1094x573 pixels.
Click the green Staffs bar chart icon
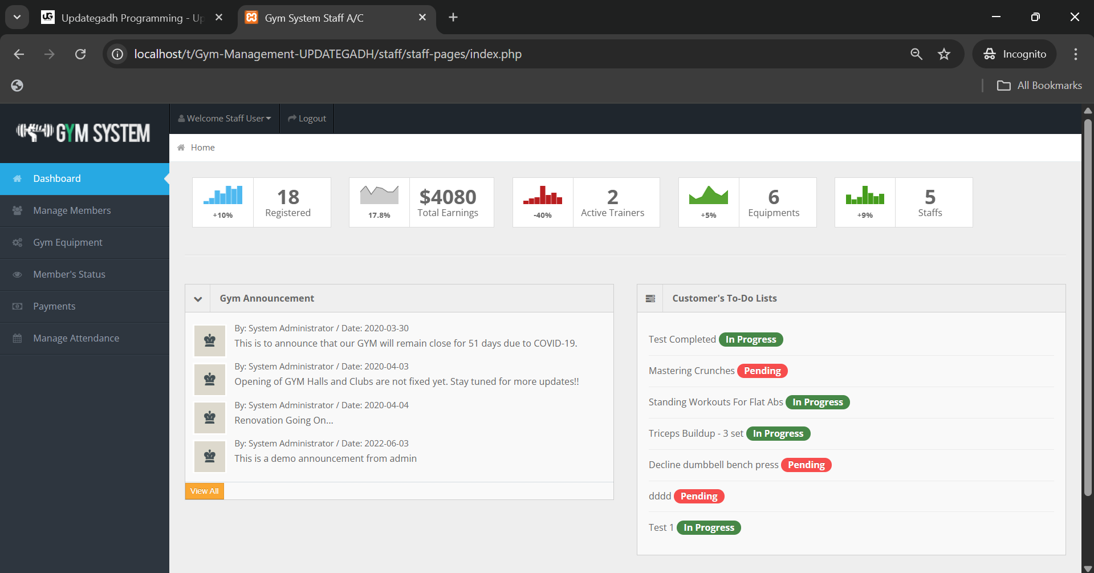pos(865,195)
